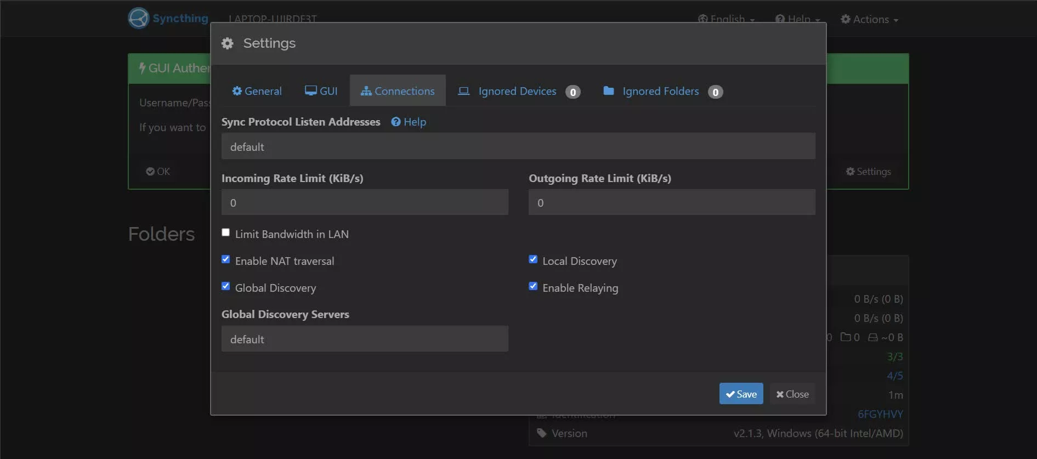Click the '3/3' value in the device panel
1037x459 pixels.
coord(895,356)
